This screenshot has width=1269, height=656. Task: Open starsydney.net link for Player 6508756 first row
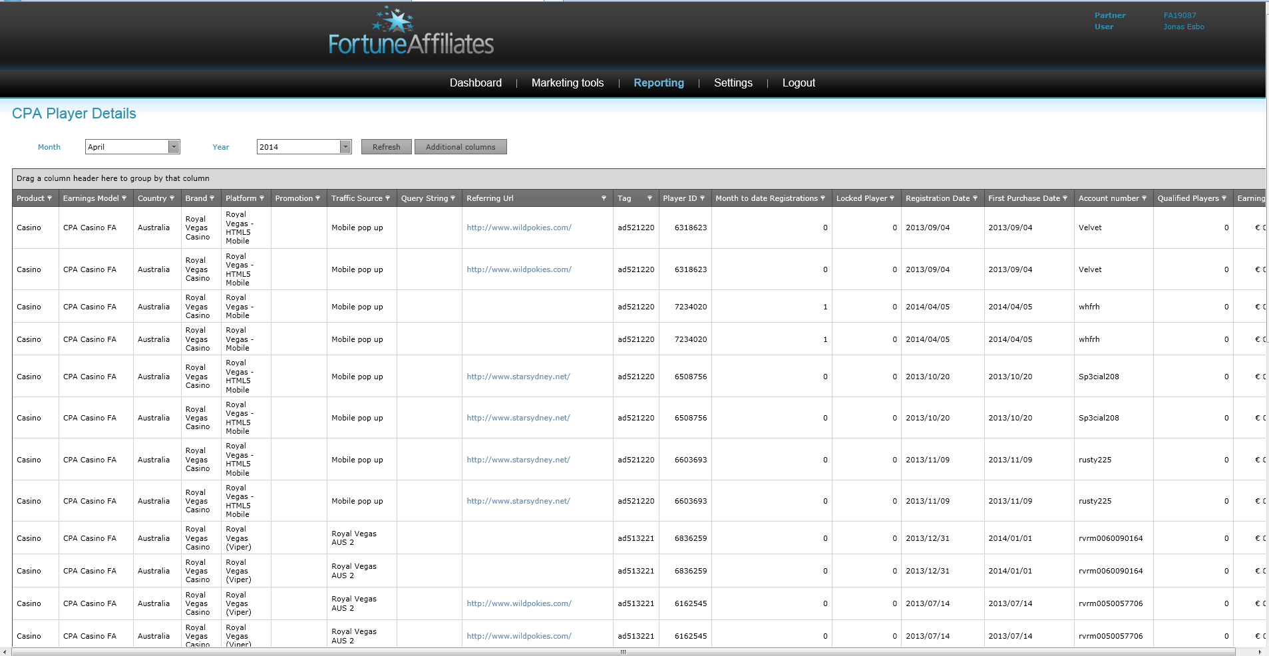click(518, 377)
